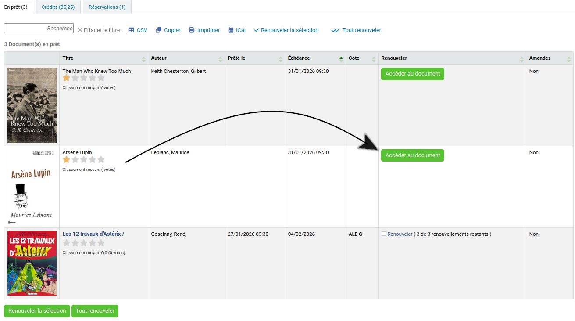Sort by Amendes column sort arrows
The width and height of the screenshot is (575, 321).
(x=569, y=58)
